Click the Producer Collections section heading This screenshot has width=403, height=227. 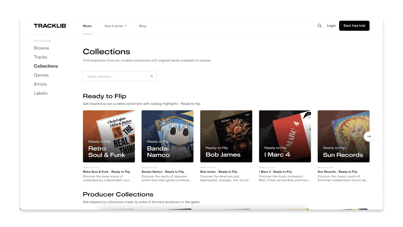coord(118,194)
